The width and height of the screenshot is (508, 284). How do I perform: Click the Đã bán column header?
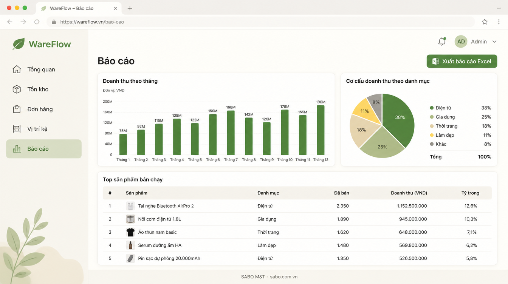click(x=341, y=193)
